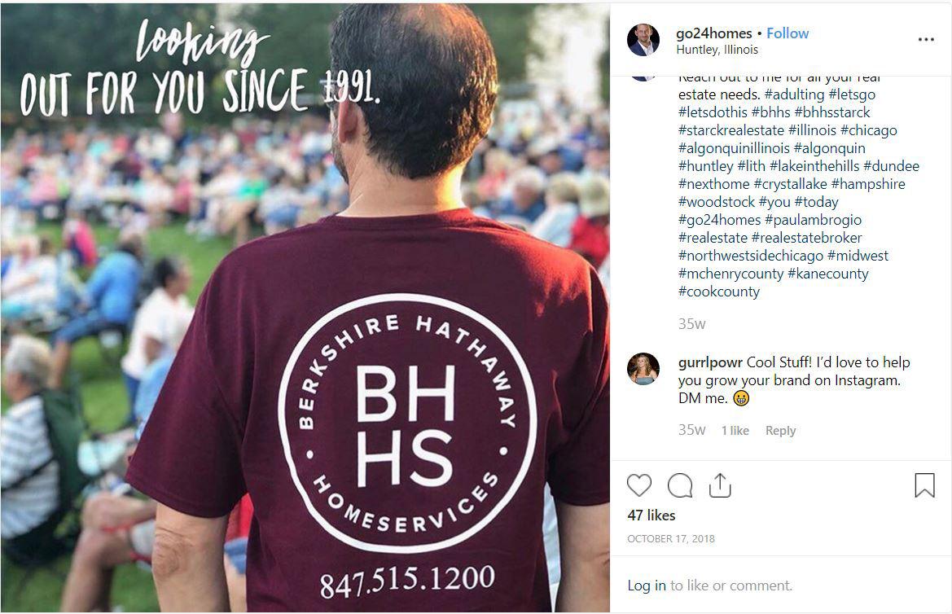
Task: Open the gurrlpowr username link
Action: tap(710, 362)
